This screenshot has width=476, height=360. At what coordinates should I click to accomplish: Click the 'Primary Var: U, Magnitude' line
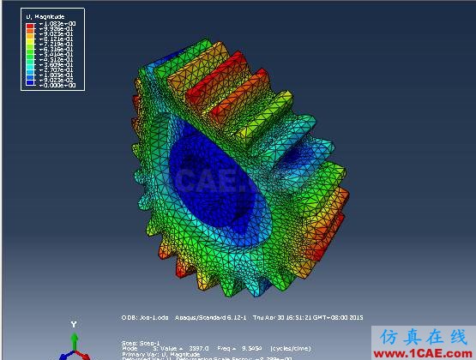pyautogui.click(x=161, y=354)
